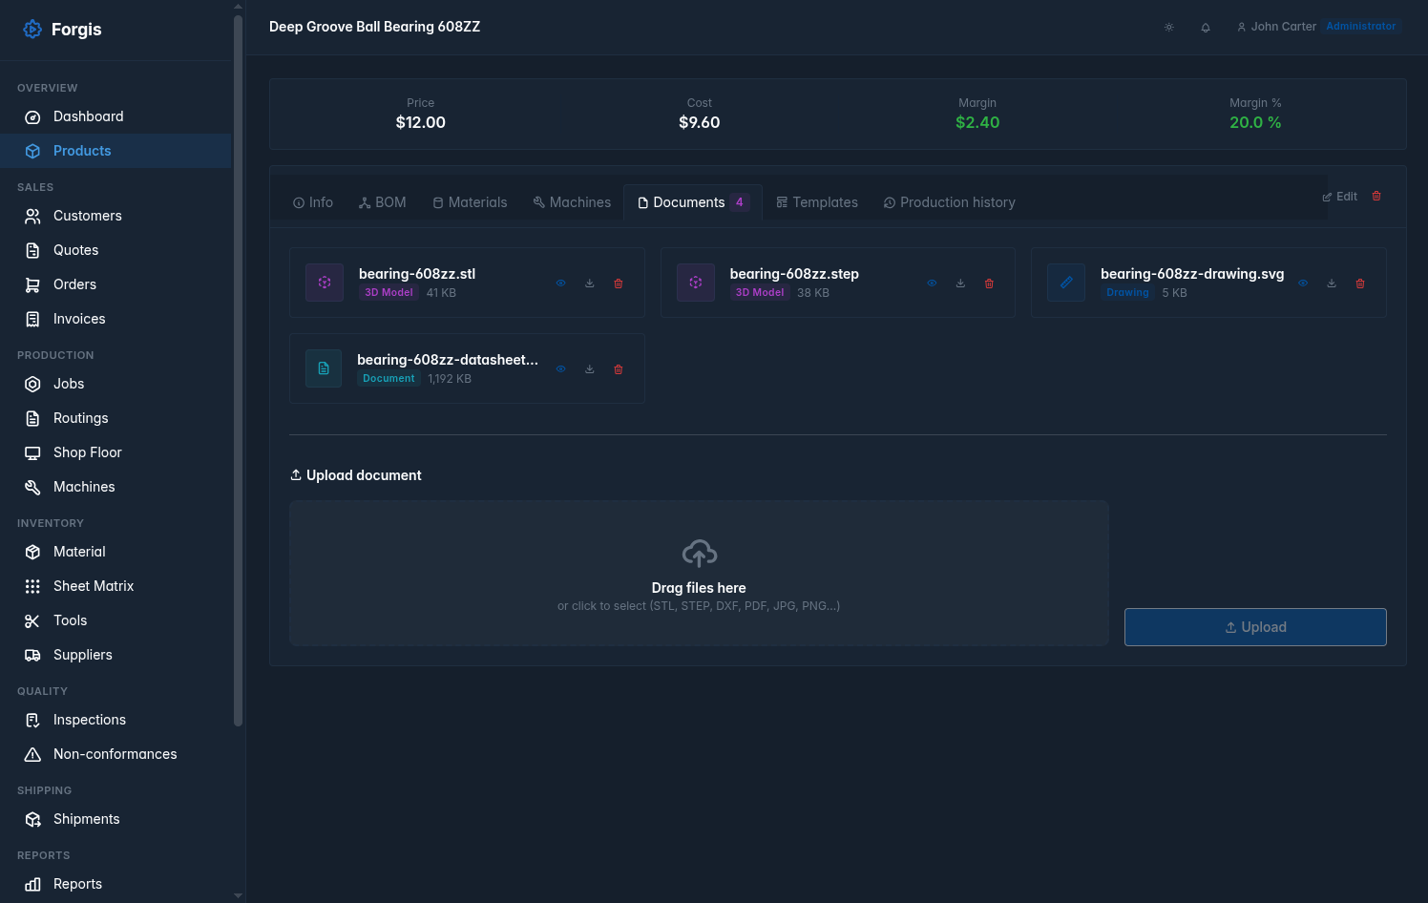Switch to the Info tab
Image resolution: width=1428 pixels, height=903 pixels.
click(313, 202)
